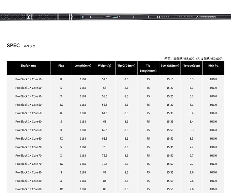Click torque value 5.1
Image resolution: width=231 pixels, height=194 pixels.
[x=191, y=105]
